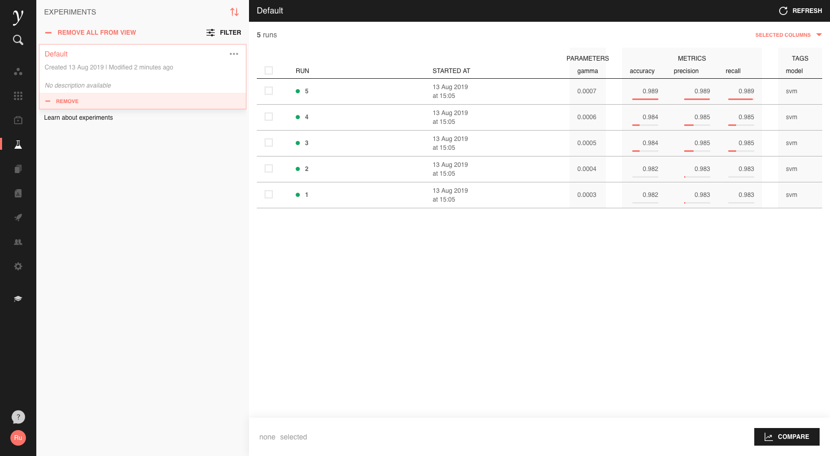Select the checkbox for run 3

coord(269,142)
